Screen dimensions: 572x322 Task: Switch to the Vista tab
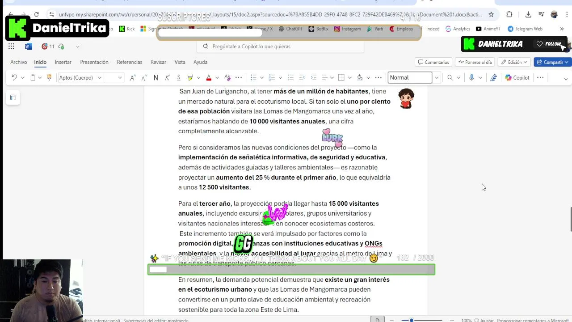tap(180, 62)
